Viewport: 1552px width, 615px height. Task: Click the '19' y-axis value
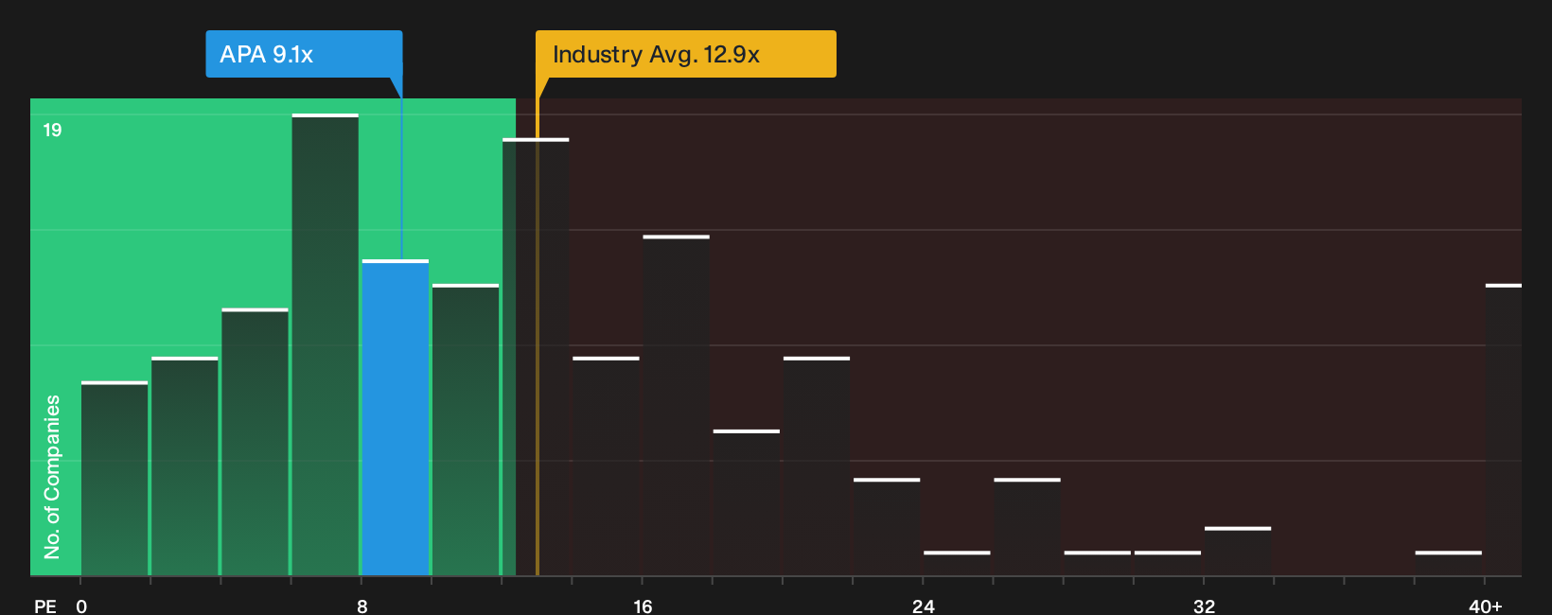[x=52, y=131]
